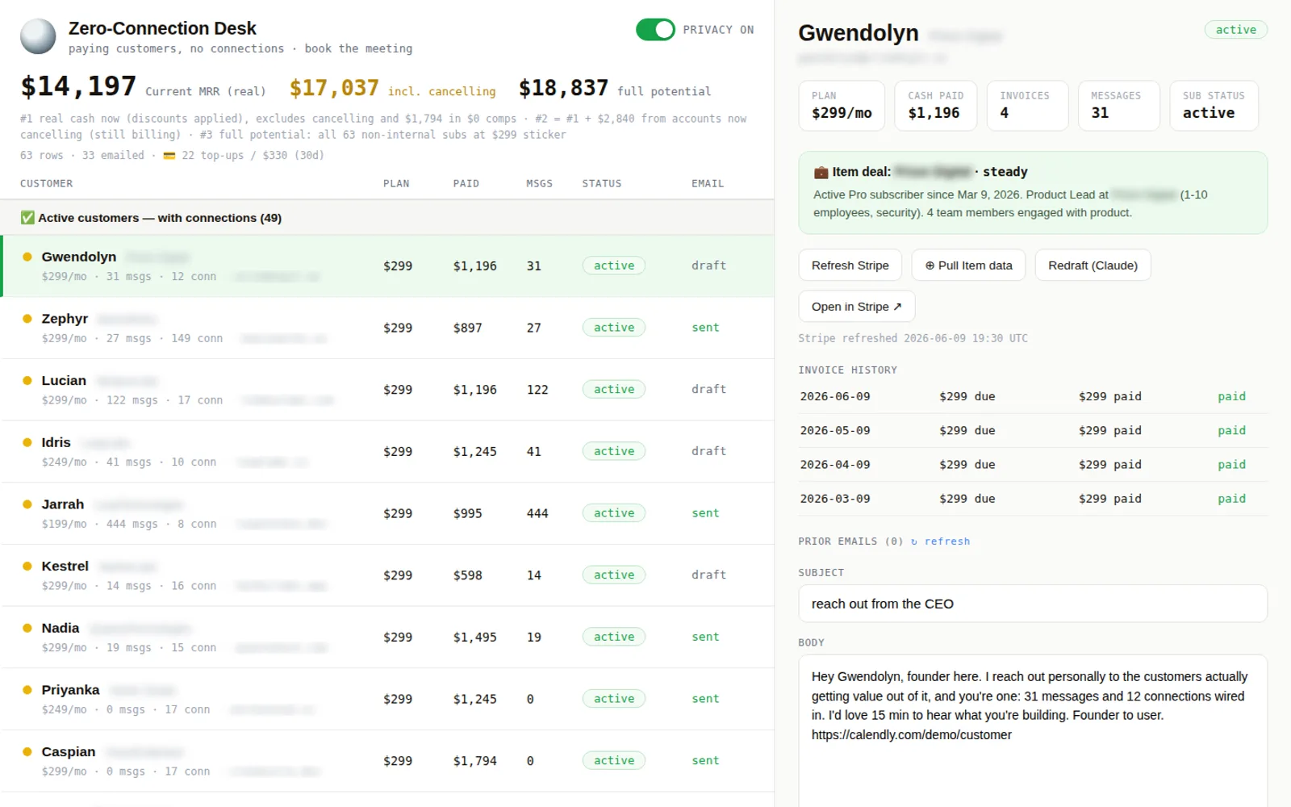The height and width of the screenshot is (807, 1291).
Task: Edit the subject field 'reach out from the CEO'
Action: pos(1033,604)
